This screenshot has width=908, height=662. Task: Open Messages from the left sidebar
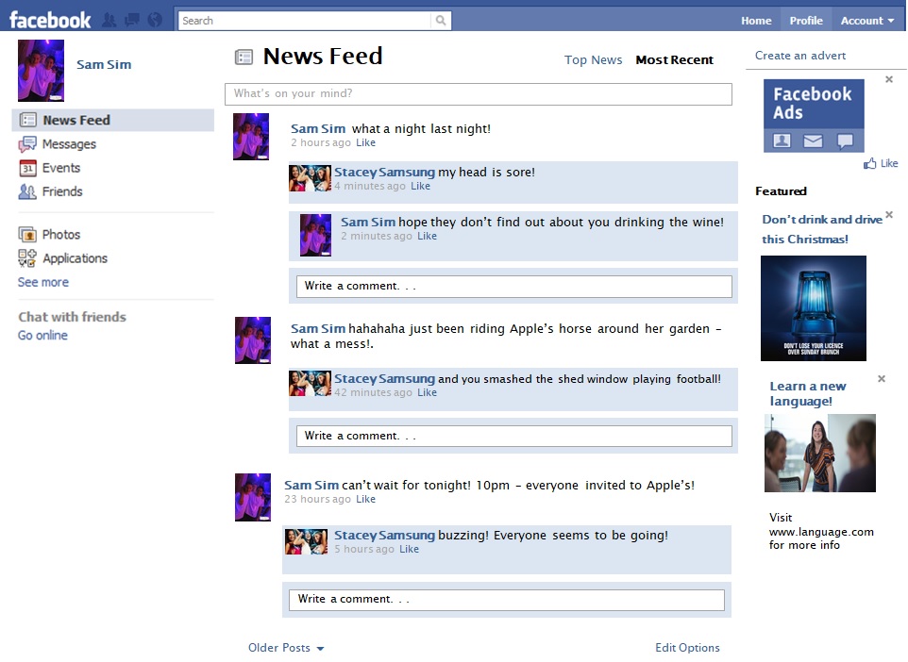point(69,144)
